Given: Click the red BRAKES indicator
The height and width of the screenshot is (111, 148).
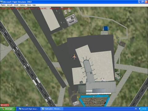Looking at the screenshot, I should click(5, 105).
